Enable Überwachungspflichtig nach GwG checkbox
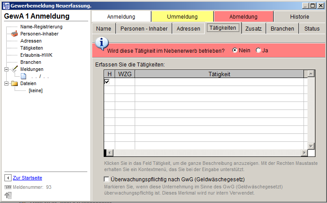The height and width of the screenshot is (203, 327). tap(106, 180)
